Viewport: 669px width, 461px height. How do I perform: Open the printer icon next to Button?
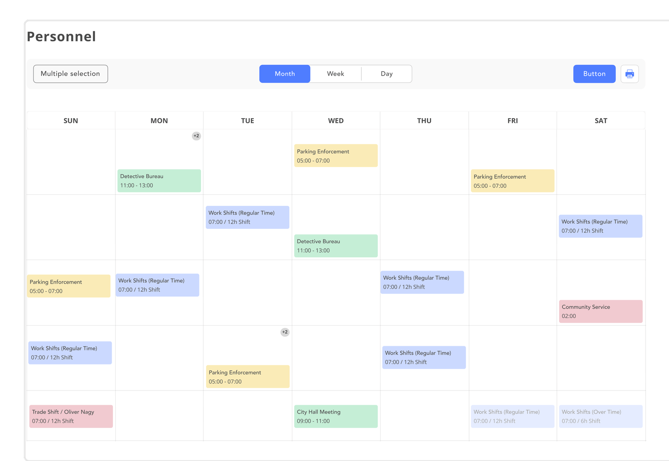click(x=629, y=73)
